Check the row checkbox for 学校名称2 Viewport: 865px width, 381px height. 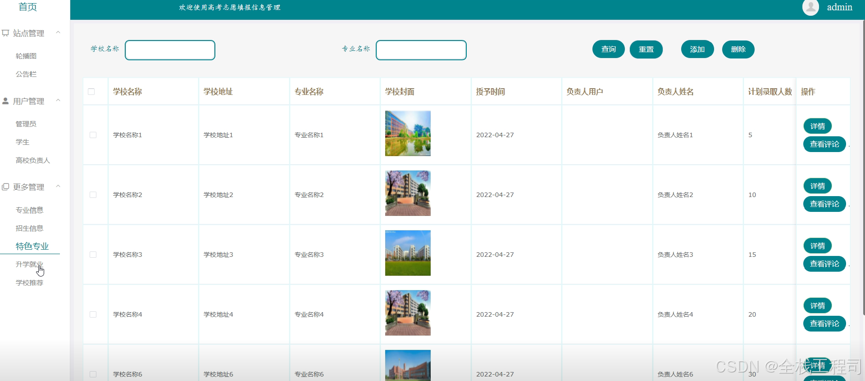[x=93, y=195]
